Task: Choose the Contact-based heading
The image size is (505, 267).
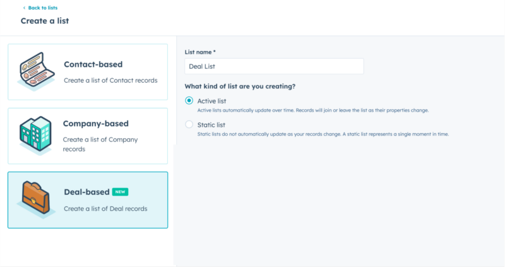Action: 93,64
